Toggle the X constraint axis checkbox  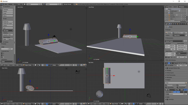click(2, 53)
